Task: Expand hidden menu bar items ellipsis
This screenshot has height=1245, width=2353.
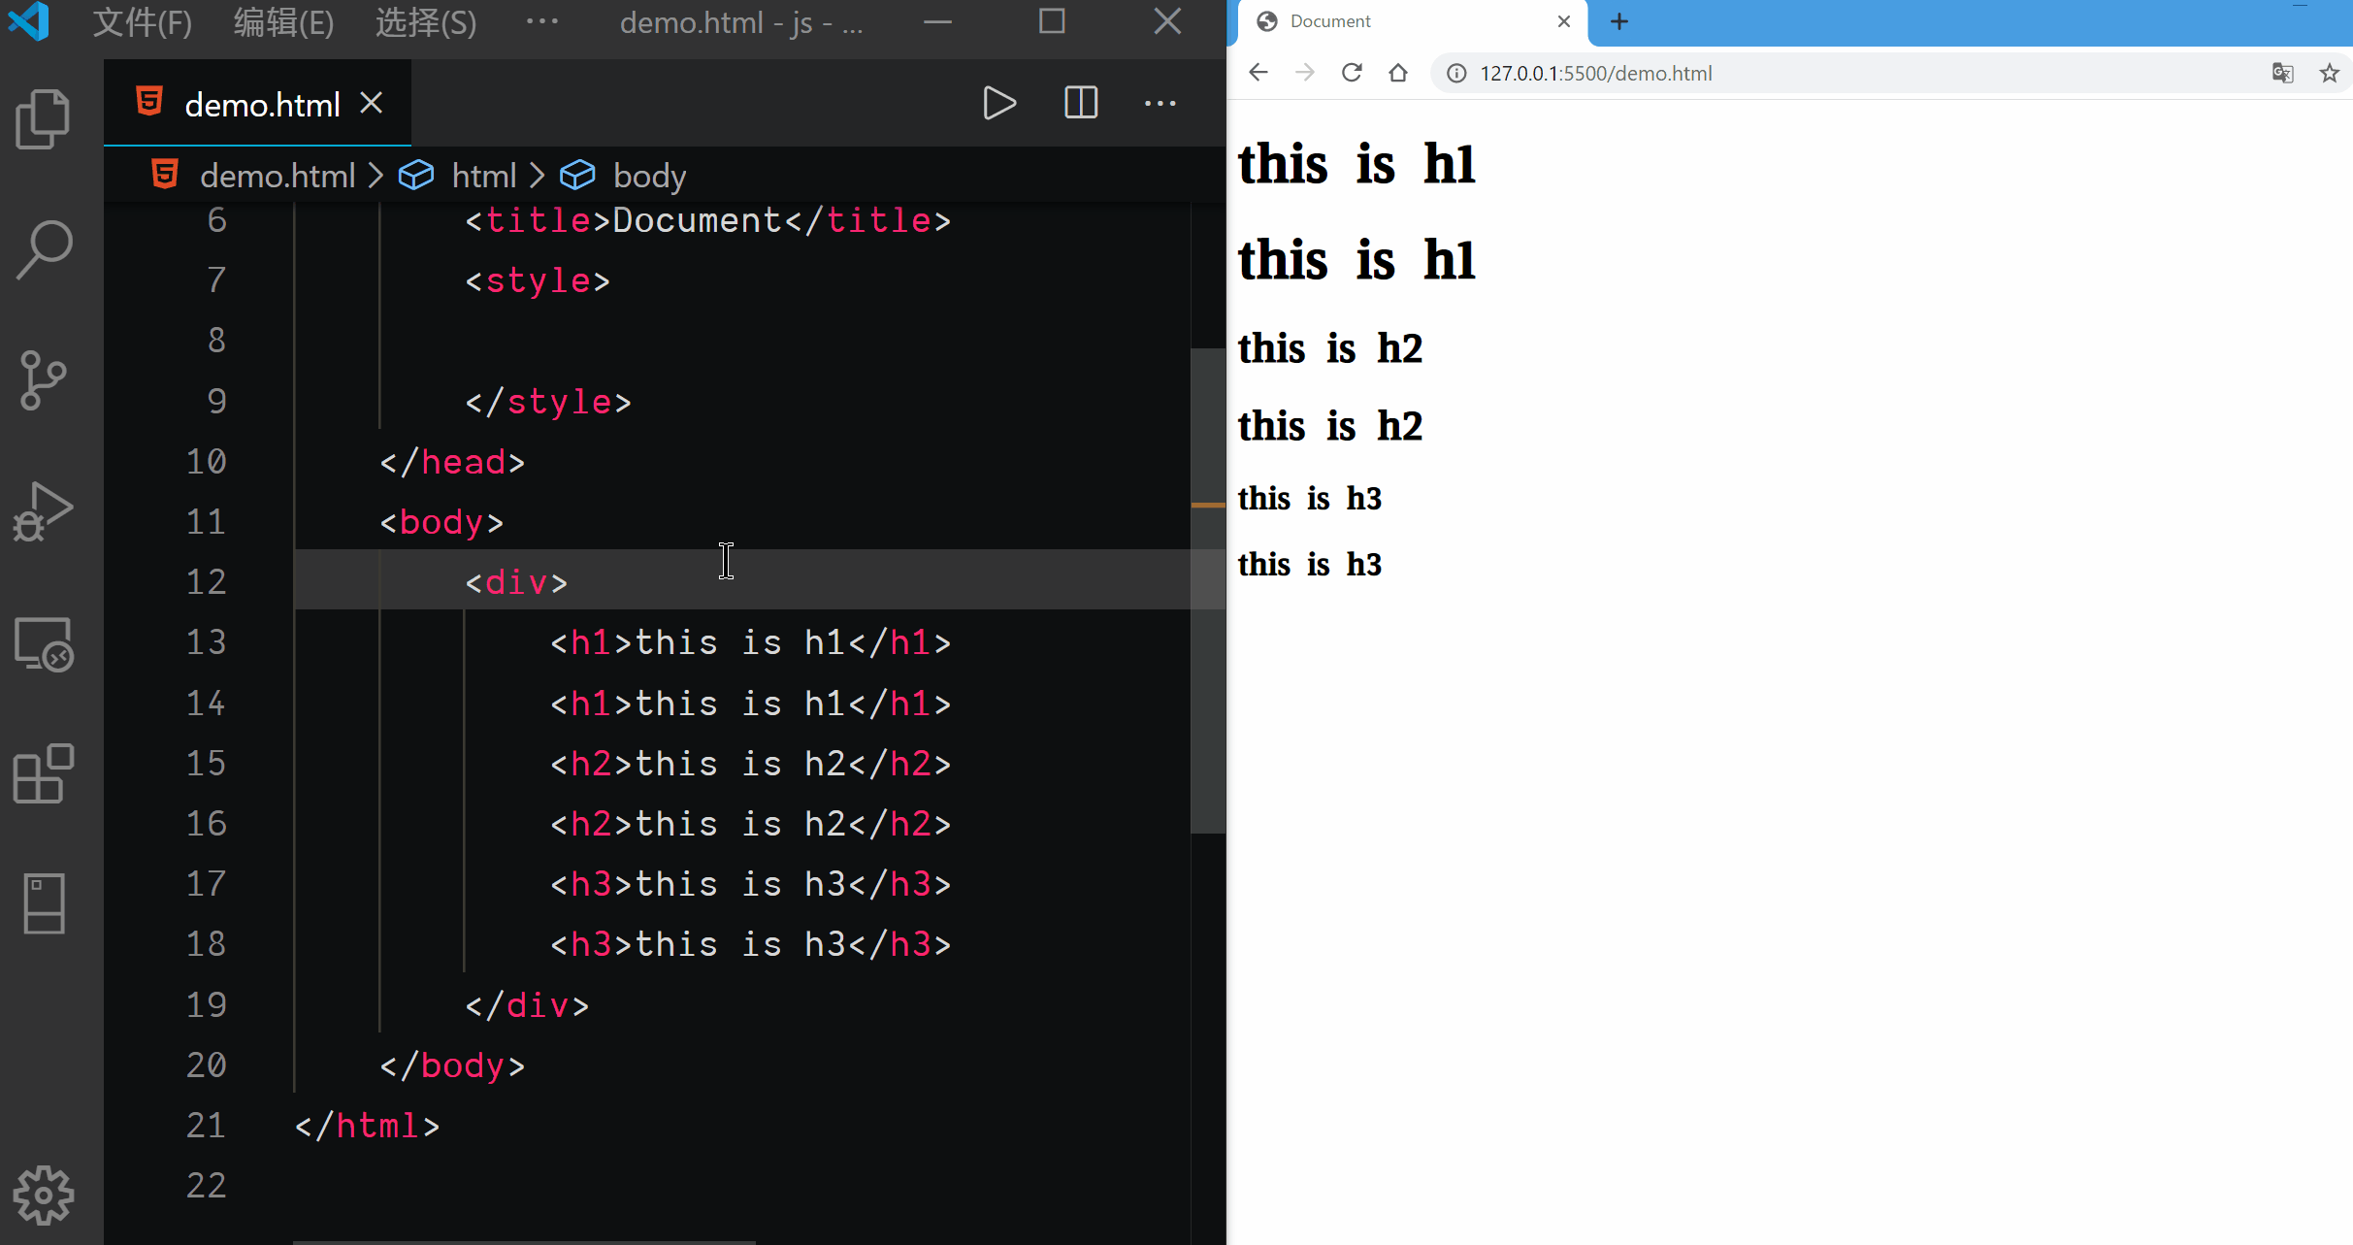Action: [x=541, y=21]
